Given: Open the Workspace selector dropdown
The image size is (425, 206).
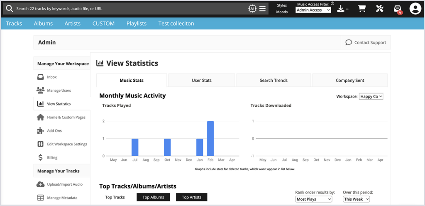Looking at the screenshot, I should (x=371, y=96).
